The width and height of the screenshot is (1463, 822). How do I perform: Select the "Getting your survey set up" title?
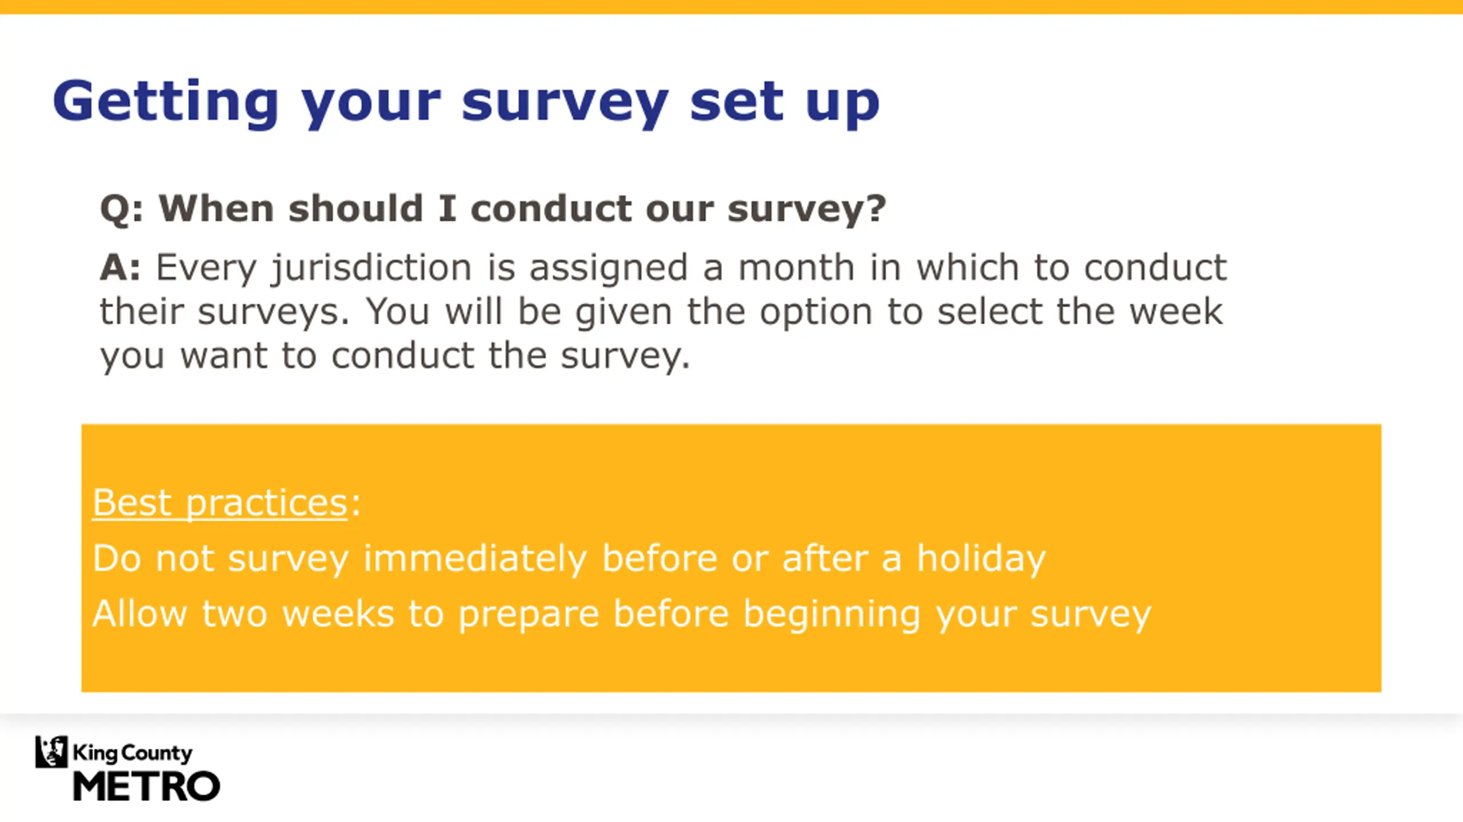[x=466, y=103]
